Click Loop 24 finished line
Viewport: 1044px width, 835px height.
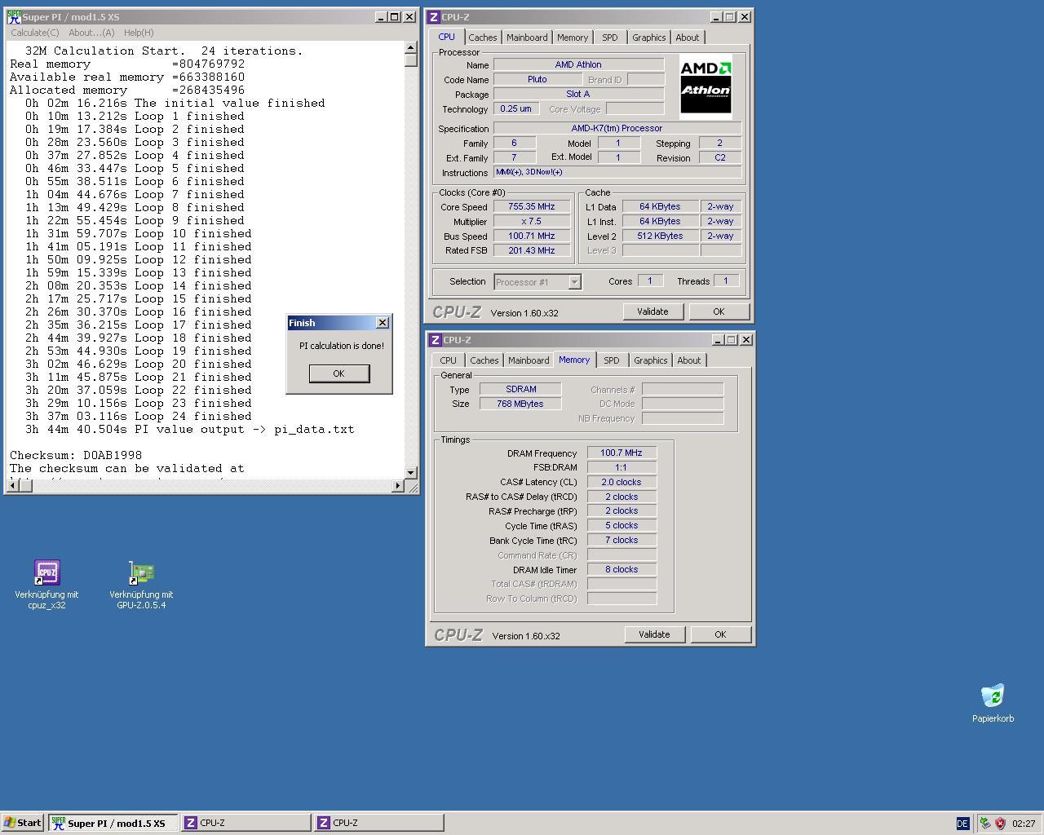(139, 416)
